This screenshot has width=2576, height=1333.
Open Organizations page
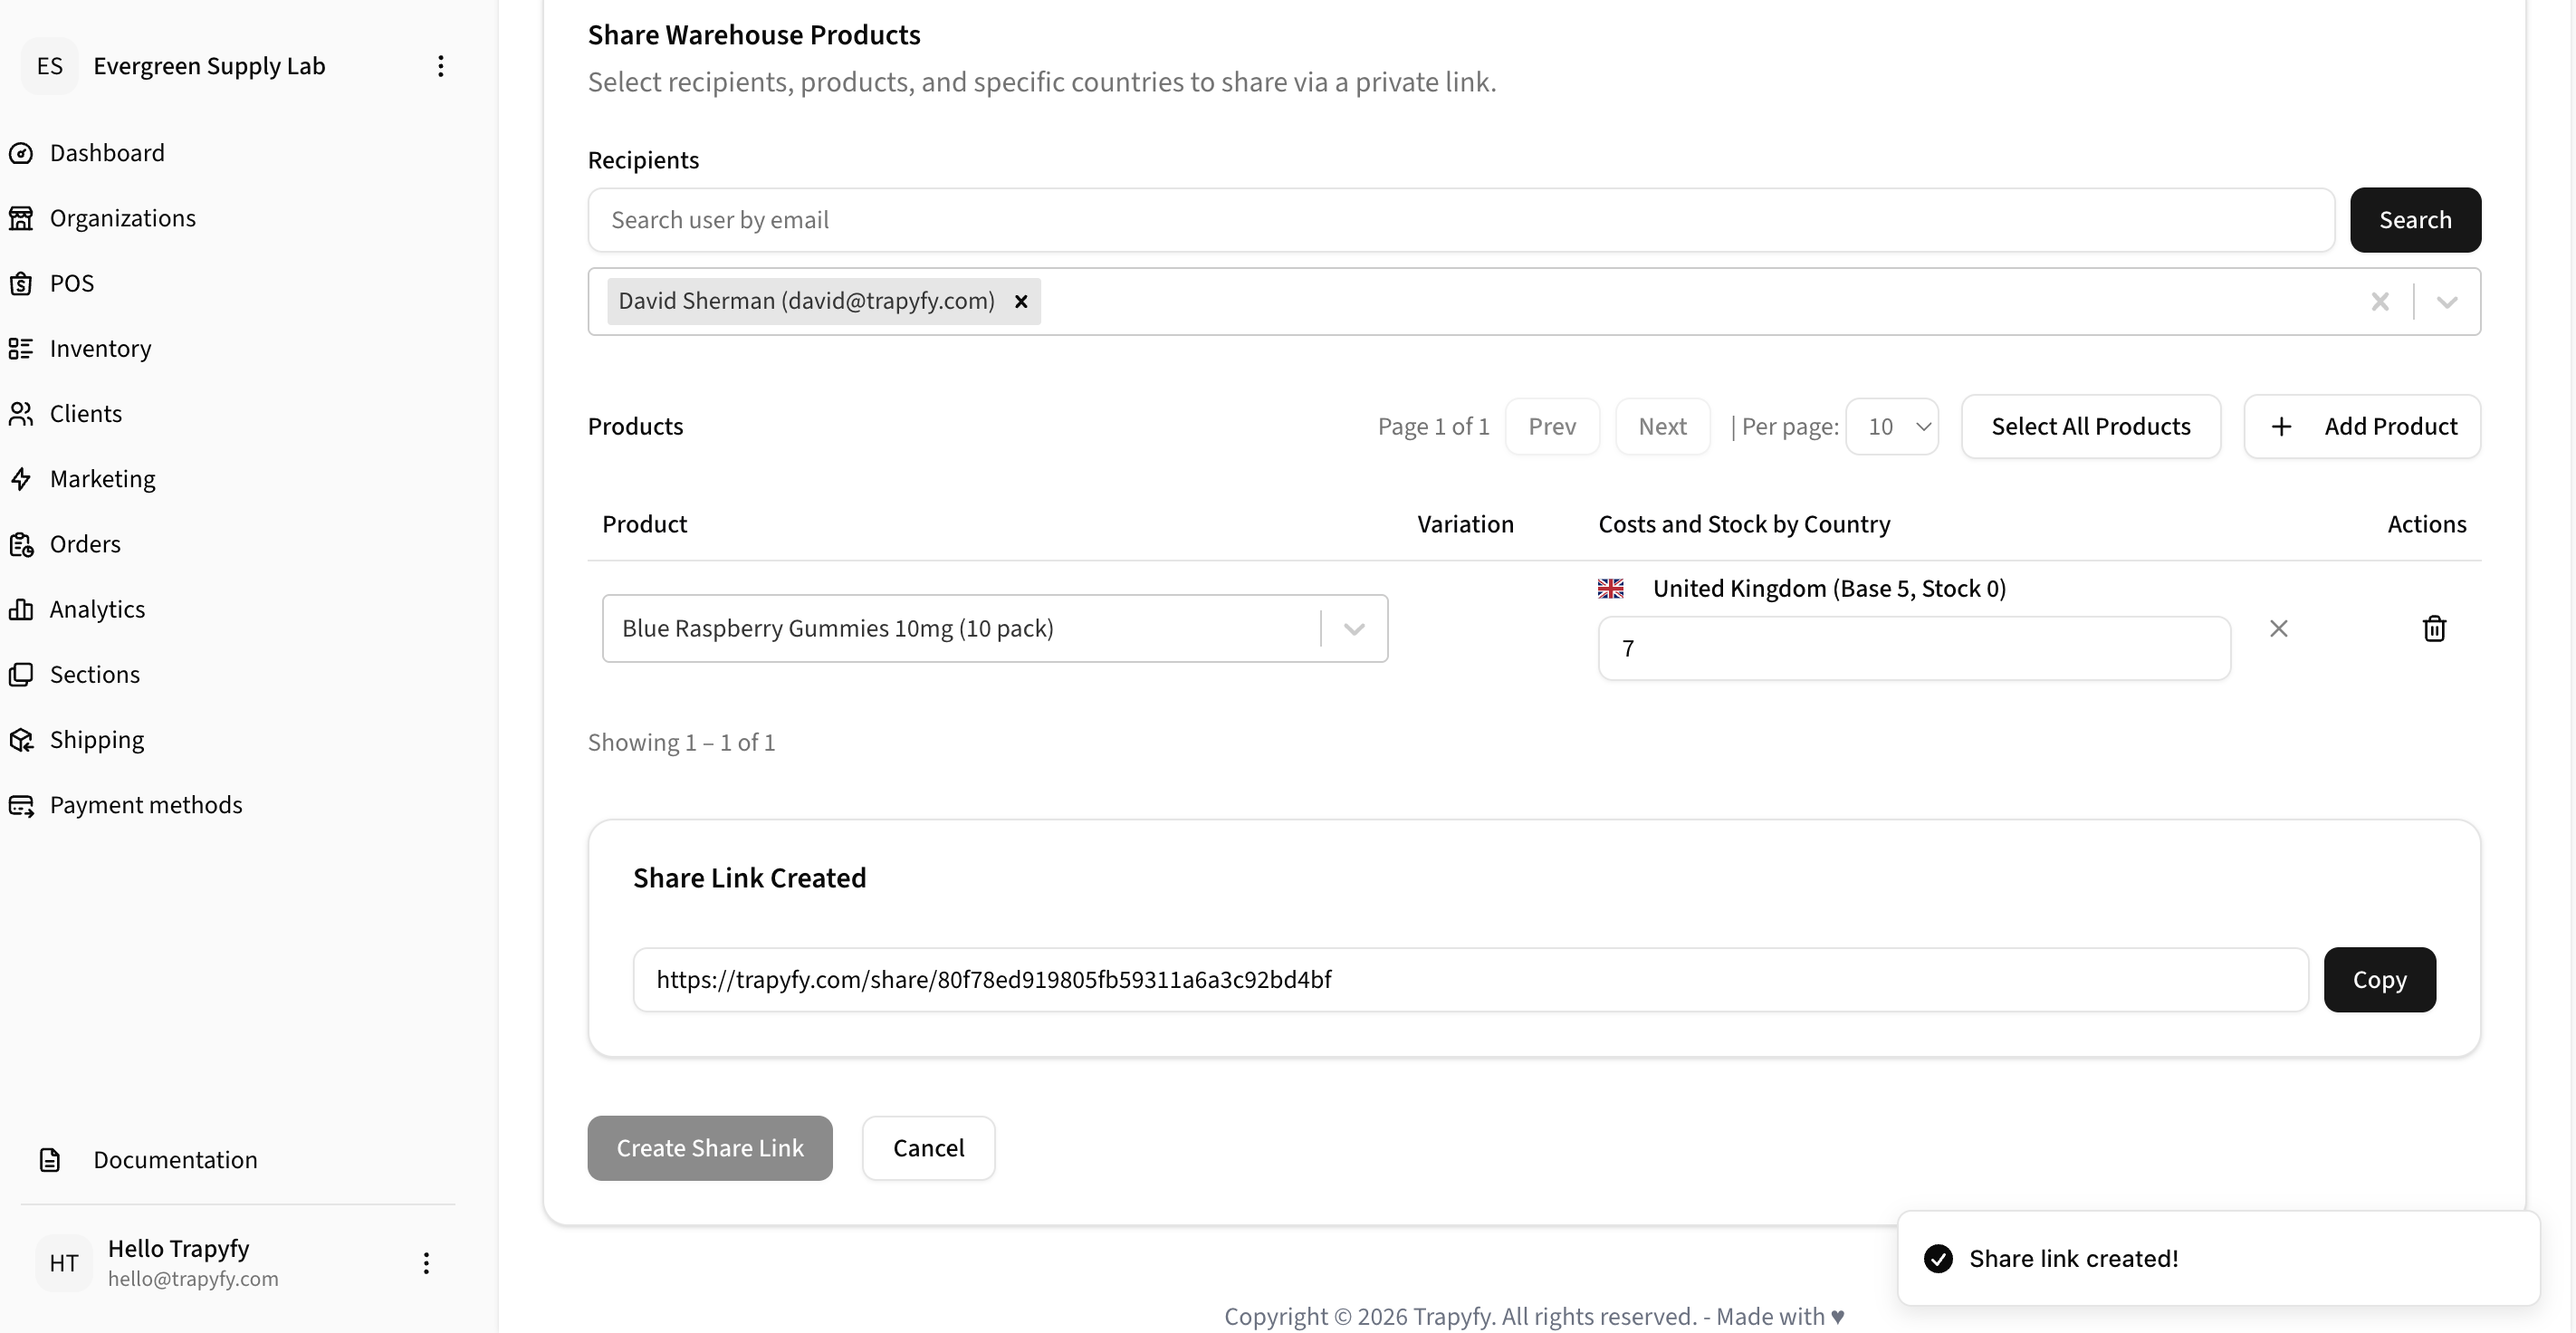122,218
